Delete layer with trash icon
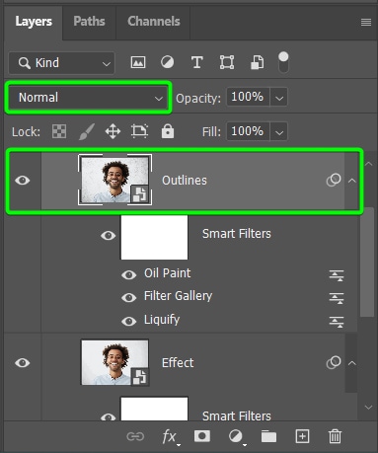The height and width of the screenshot is (453, 378). (x=335, y=436)
